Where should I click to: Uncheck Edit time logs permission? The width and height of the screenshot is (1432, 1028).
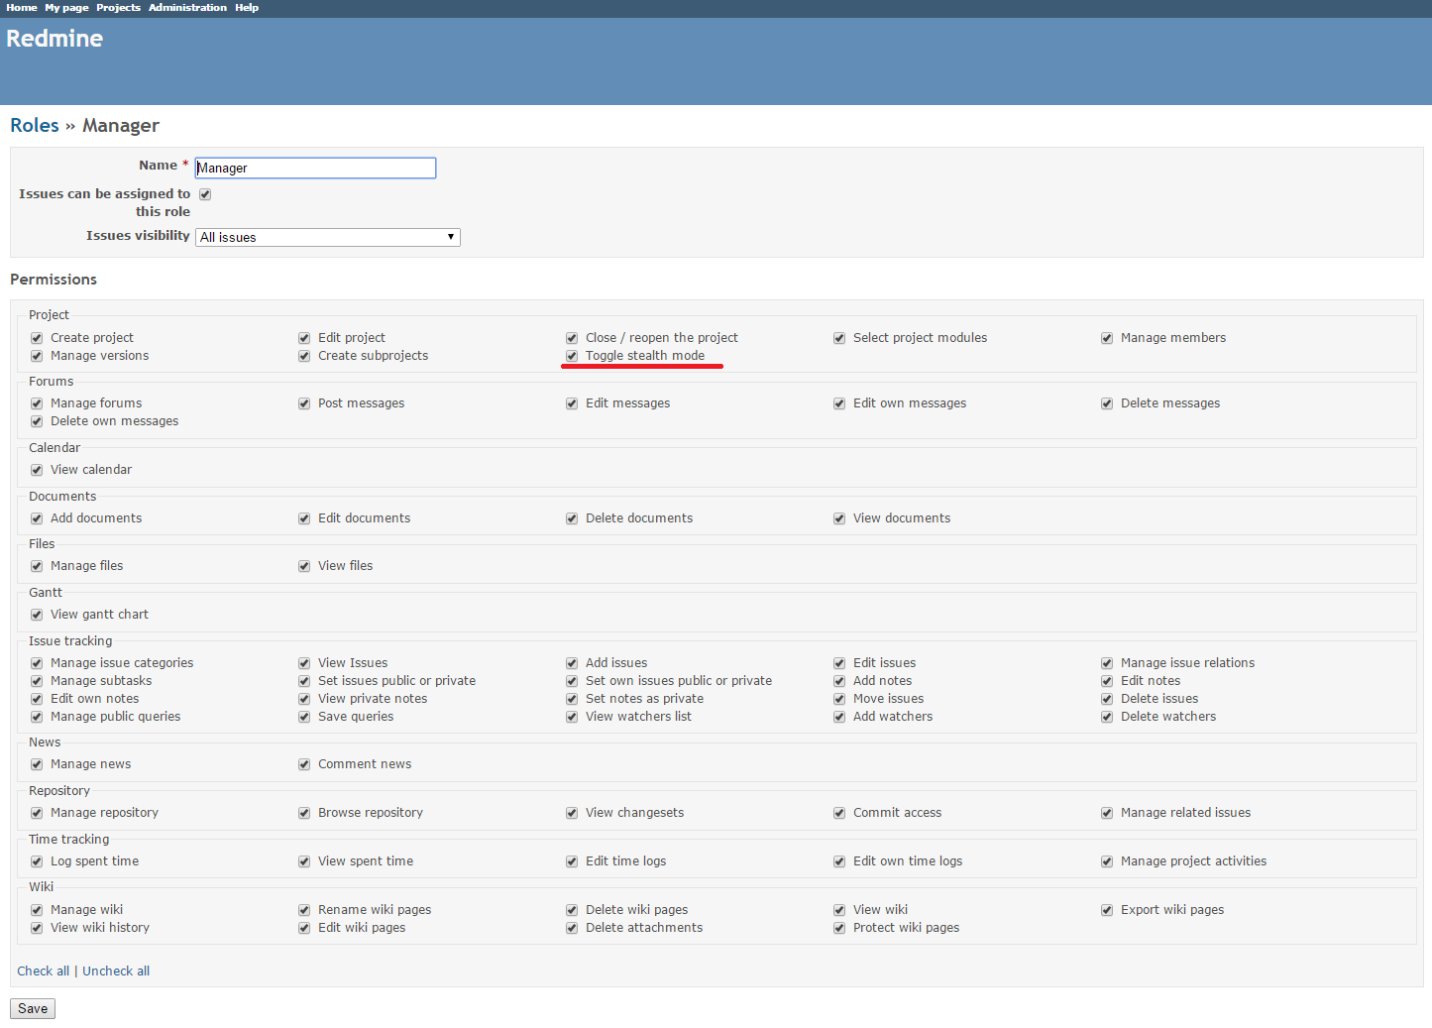(x=572, y=861)
